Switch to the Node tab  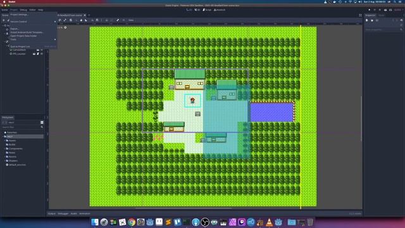[x=381, y=15]
